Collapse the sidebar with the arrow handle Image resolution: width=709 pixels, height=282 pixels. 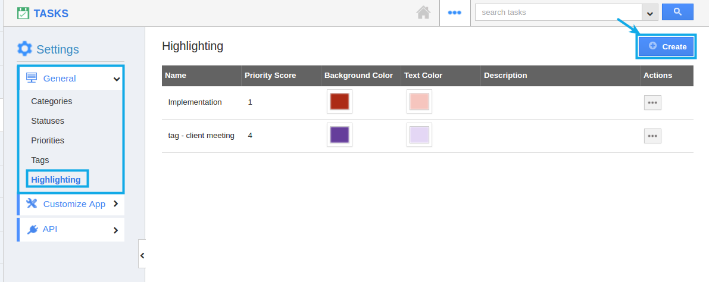(x=142, y=255)
